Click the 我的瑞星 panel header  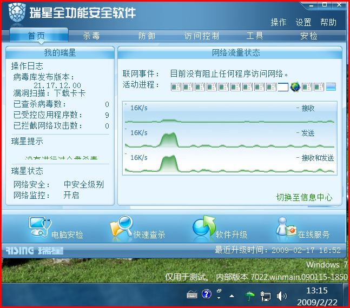click(x=60, y=52)
